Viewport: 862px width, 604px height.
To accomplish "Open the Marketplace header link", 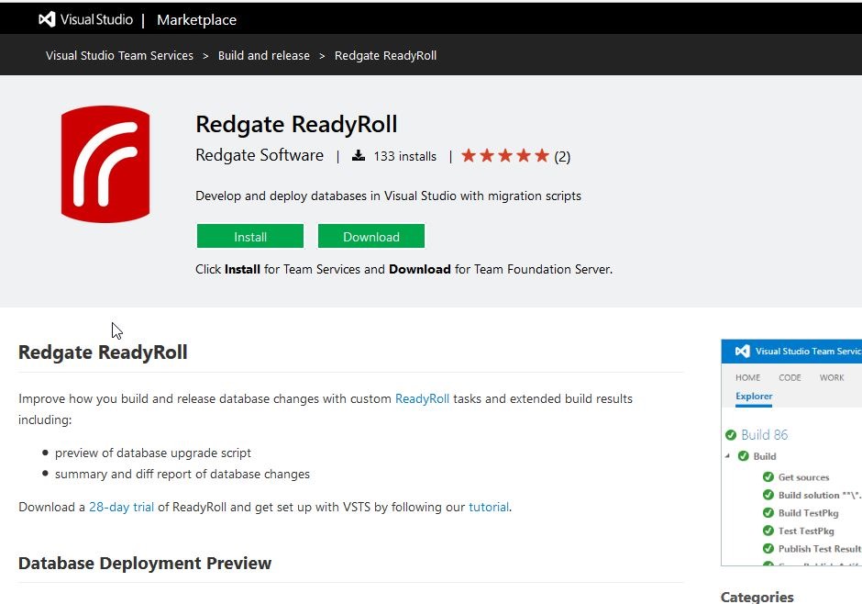I will coord(196,19).
